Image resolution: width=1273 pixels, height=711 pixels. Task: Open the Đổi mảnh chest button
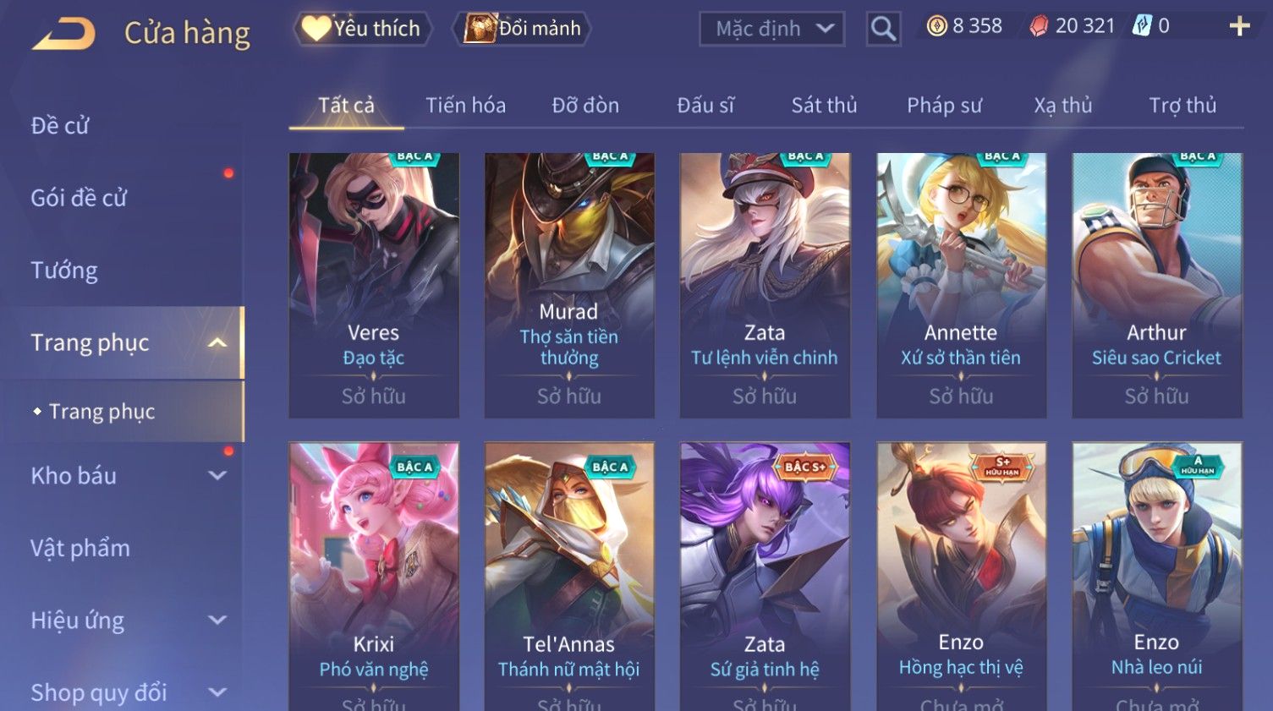(521, 29)
